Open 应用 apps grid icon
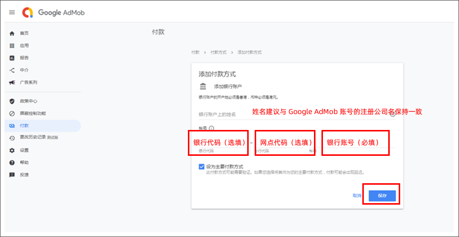Viewport: 459px width, 237px height. pos(12,46)
